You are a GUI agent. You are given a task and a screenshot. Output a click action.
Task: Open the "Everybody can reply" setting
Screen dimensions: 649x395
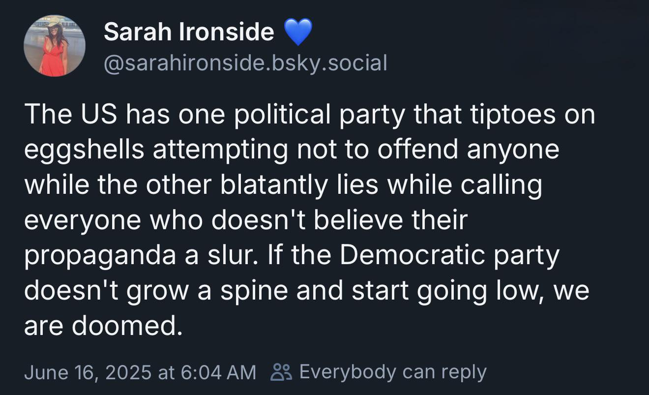[392, 371]
